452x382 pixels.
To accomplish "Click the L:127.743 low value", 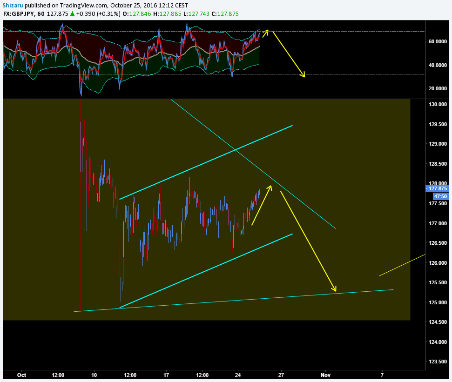I will [196, 14].
